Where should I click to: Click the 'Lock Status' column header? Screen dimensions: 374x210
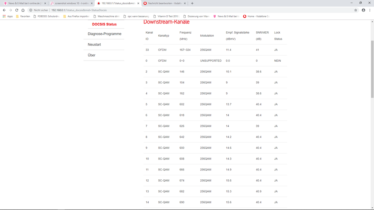[278, 36]
